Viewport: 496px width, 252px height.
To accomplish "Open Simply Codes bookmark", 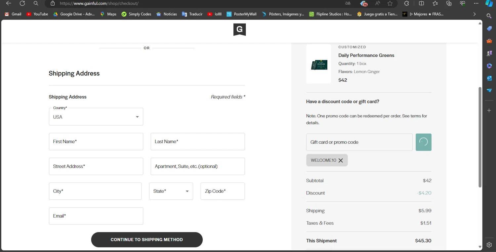I will [x=136, y=14].
